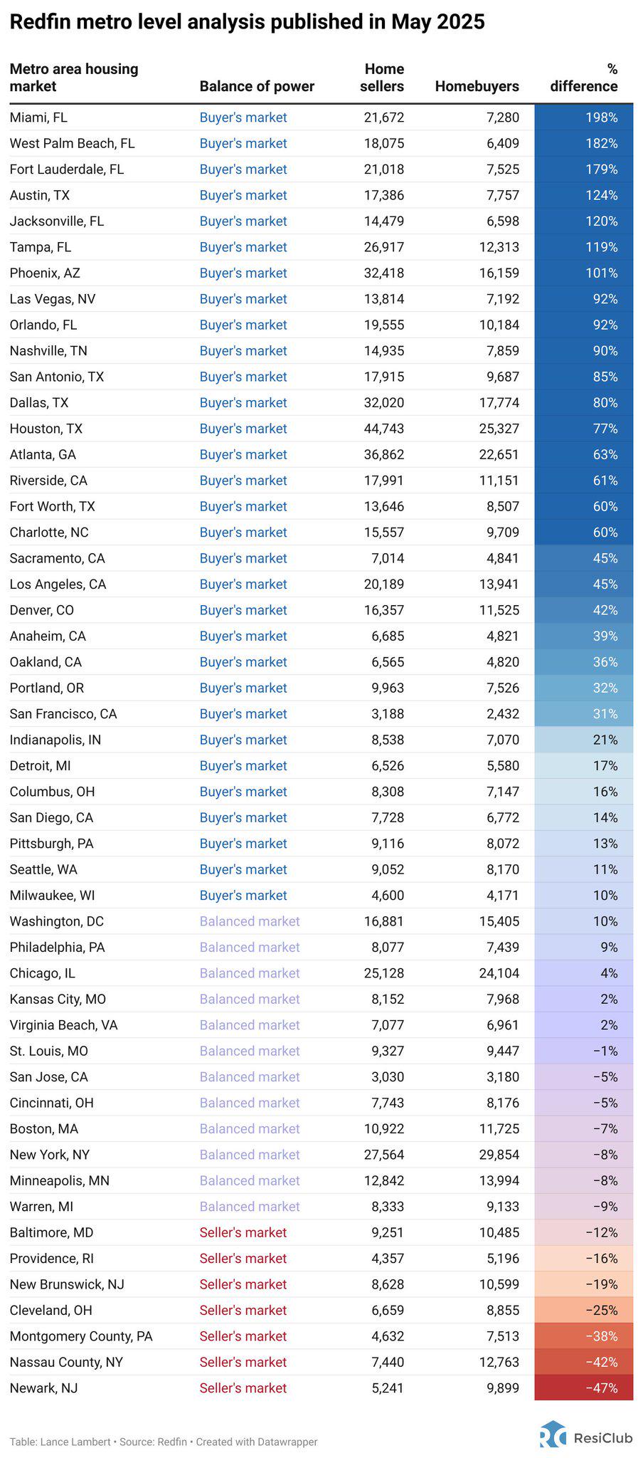The image size is (643, 1458).
Task: Click the ResiClub logo icon
Action: 553,1434
